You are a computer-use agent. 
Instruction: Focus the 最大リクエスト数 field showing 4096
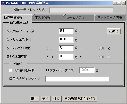click(x=66, y=40)
